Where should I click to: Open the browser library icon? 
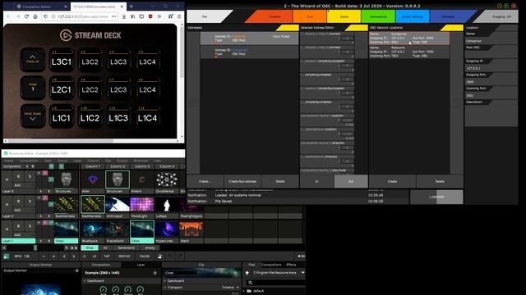coord(133,16)
